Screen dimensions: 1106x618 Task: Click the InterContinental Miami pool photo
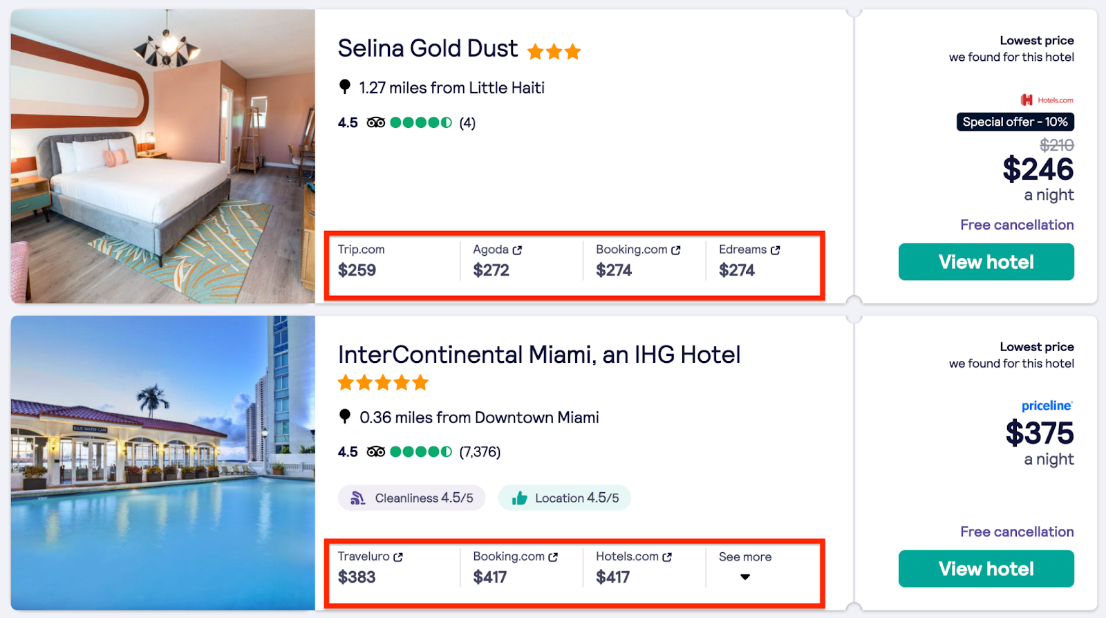163,463
